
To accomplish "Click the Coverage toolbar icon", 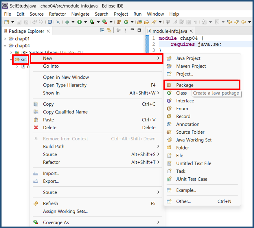I will point(92,22).
